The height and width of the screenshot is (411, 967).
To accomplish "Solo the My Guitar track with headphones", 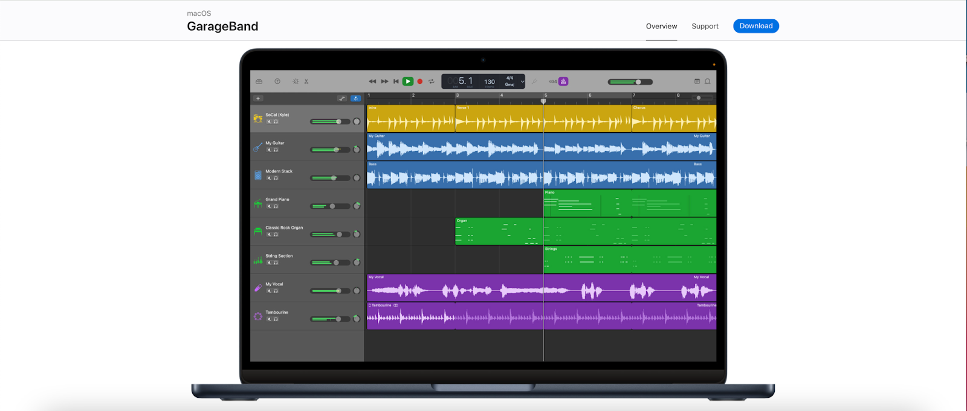I will [276, 150].
